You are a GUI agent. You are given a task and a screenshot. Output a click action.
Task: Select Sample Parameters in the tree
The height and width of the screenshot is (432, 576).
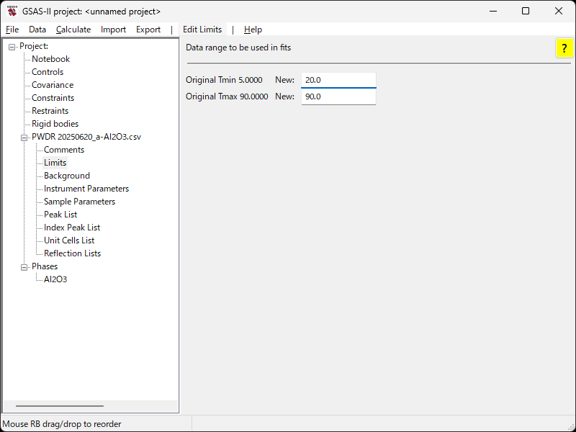[79, 202]
